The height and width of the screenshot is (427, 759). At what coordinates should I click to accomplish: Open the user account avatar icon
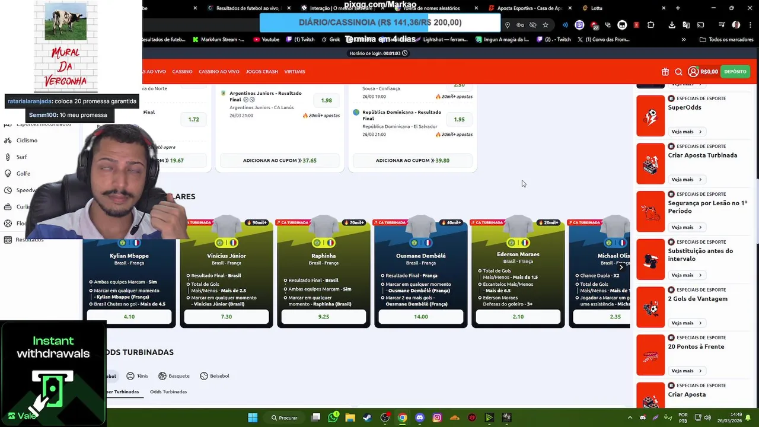(x=693, y=72)
